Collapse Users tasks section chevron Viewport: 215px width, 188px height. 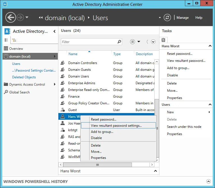pyautogui.click(x=210, y=105)
